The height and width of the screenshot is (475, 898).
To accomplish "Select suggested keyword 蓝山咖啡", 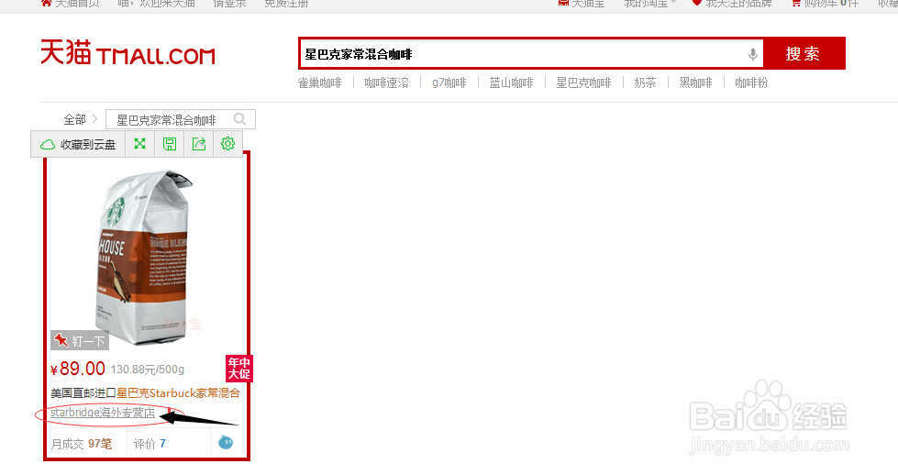I will pyautogui.click(x=511, y=83).
